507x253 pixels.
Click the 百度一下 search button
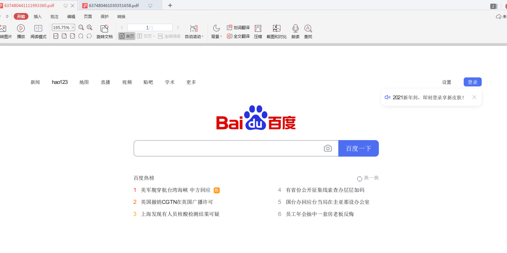(359, 148)
